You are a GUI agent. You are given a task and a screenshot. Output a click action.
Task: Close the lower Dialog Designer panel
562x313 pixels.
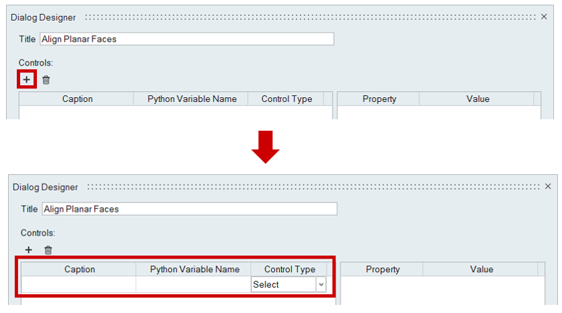point(547,187)
